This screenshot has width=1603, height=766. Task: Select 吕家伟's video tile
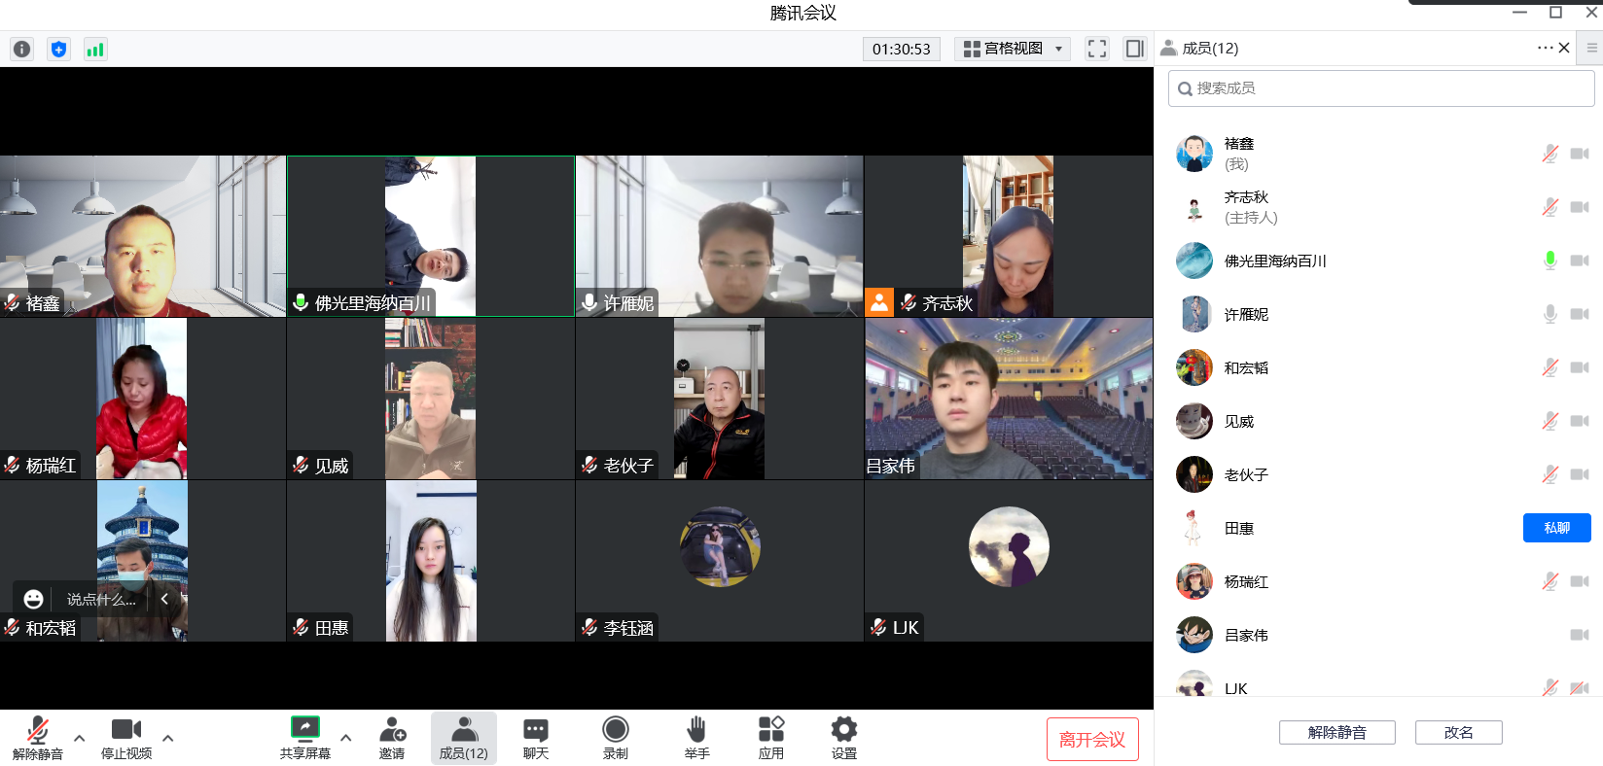tap(1009, 399)
